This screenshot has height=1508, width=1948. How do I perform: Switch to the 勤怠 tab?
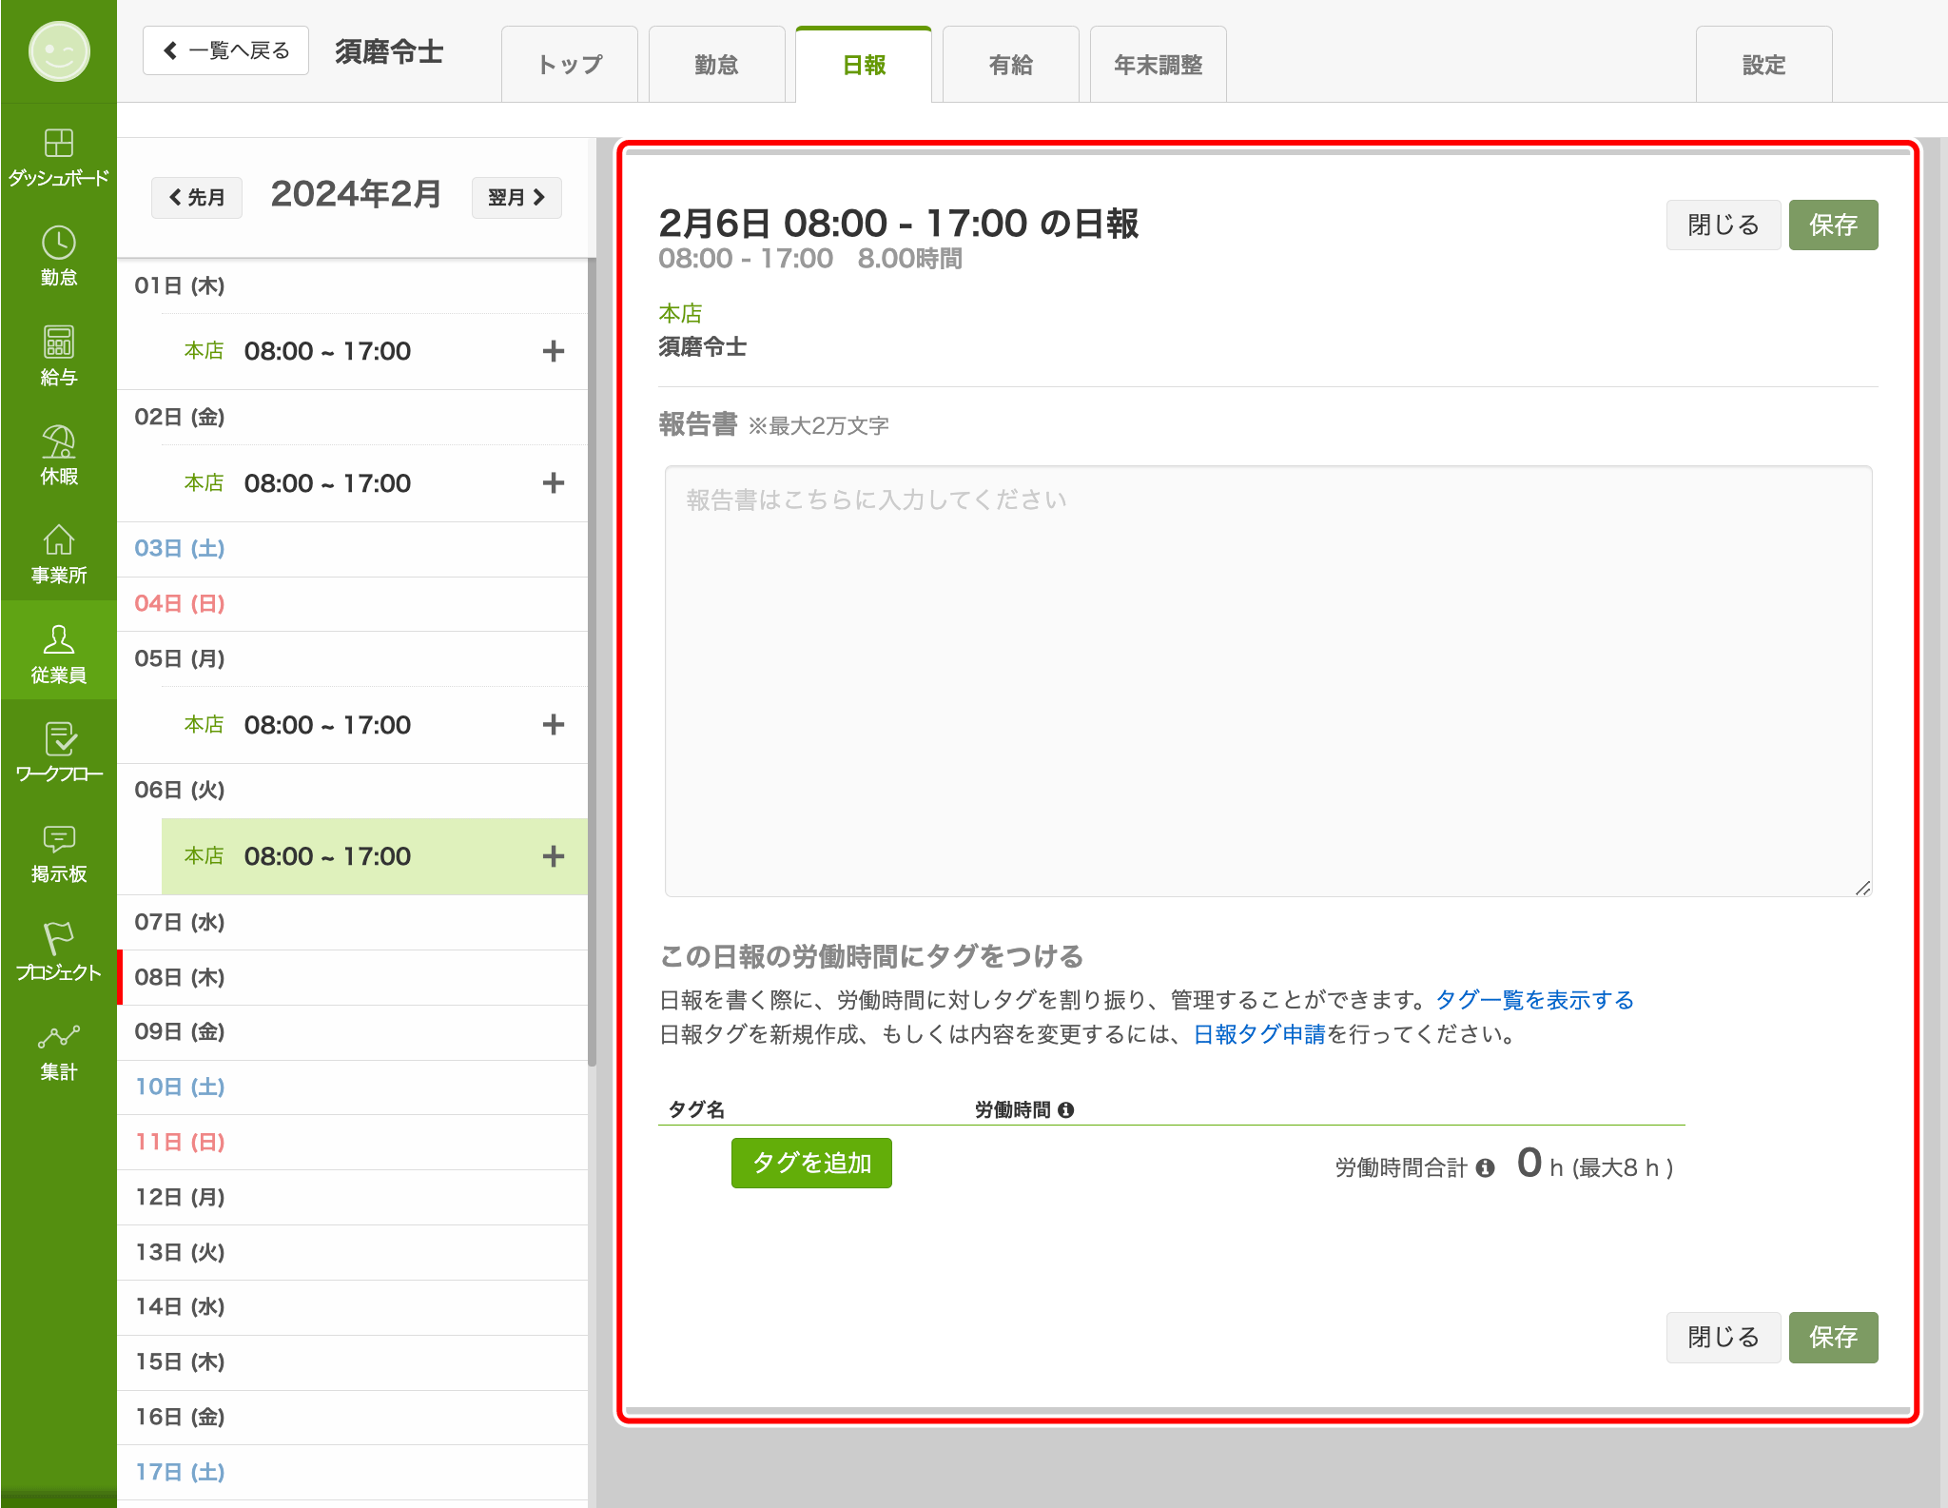point(716,65)
